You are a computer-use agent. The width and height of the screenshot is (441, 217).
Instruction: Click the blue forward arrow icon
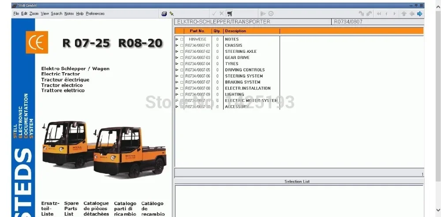[x=420, y=14]
